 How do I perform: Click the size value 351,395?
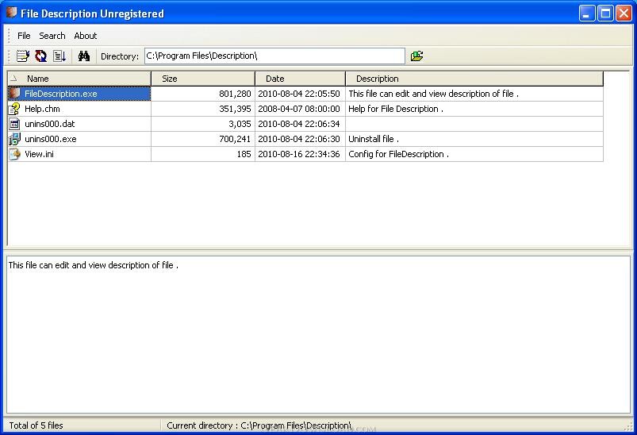235,109
